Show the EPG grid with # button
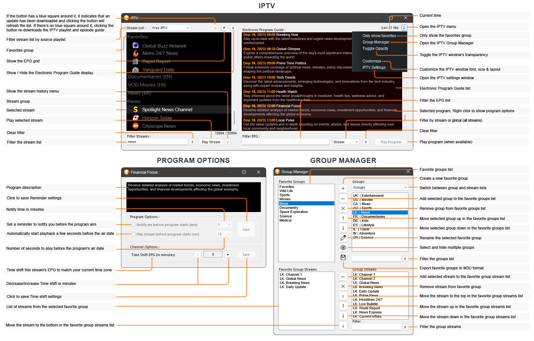 224,28
